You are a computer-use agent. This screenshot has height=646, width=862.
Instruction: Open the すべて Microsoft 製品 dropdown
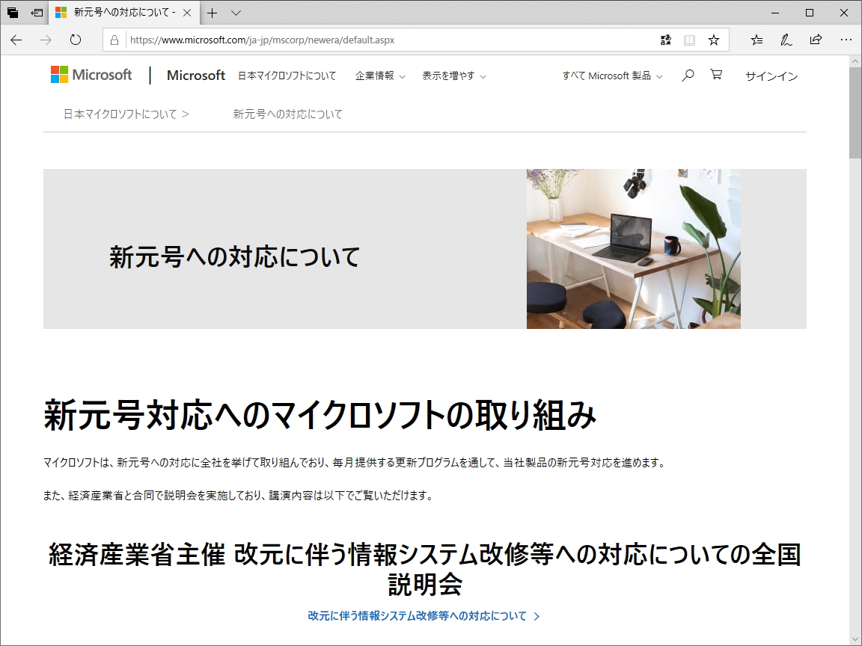click(611, 75)
